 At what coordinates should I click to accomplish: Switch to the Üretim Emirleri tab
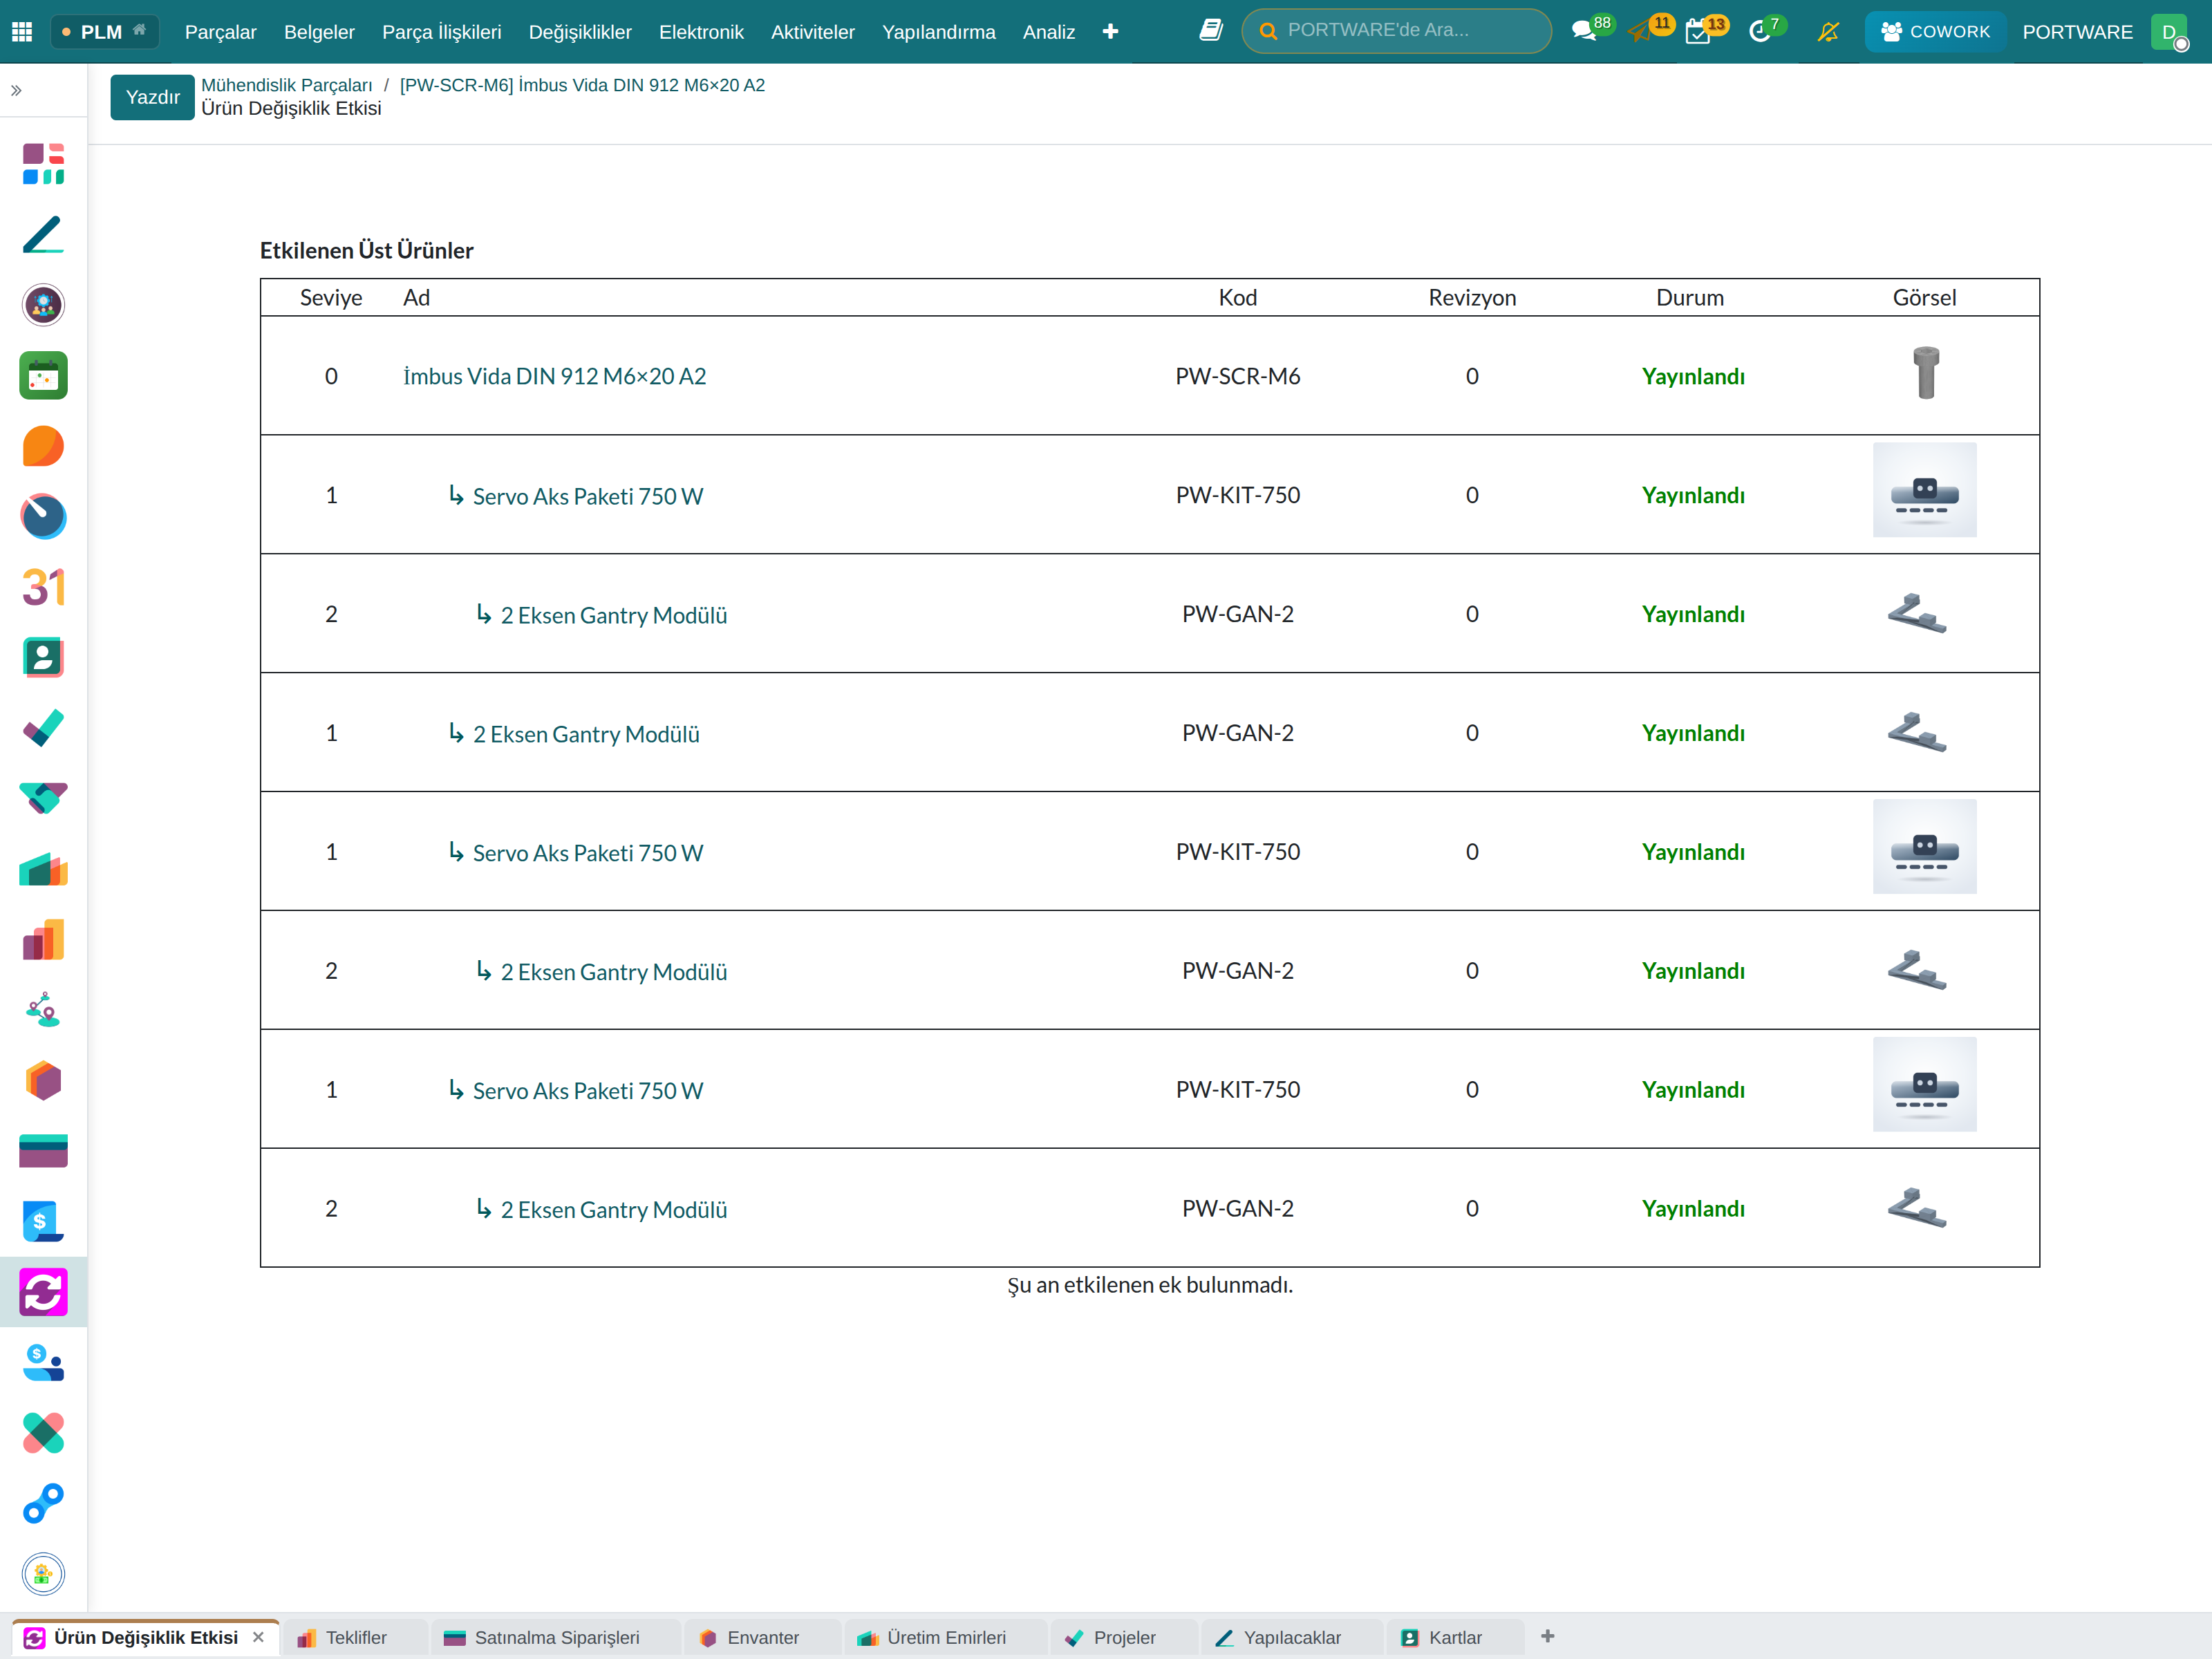(x=945, y=1638)
